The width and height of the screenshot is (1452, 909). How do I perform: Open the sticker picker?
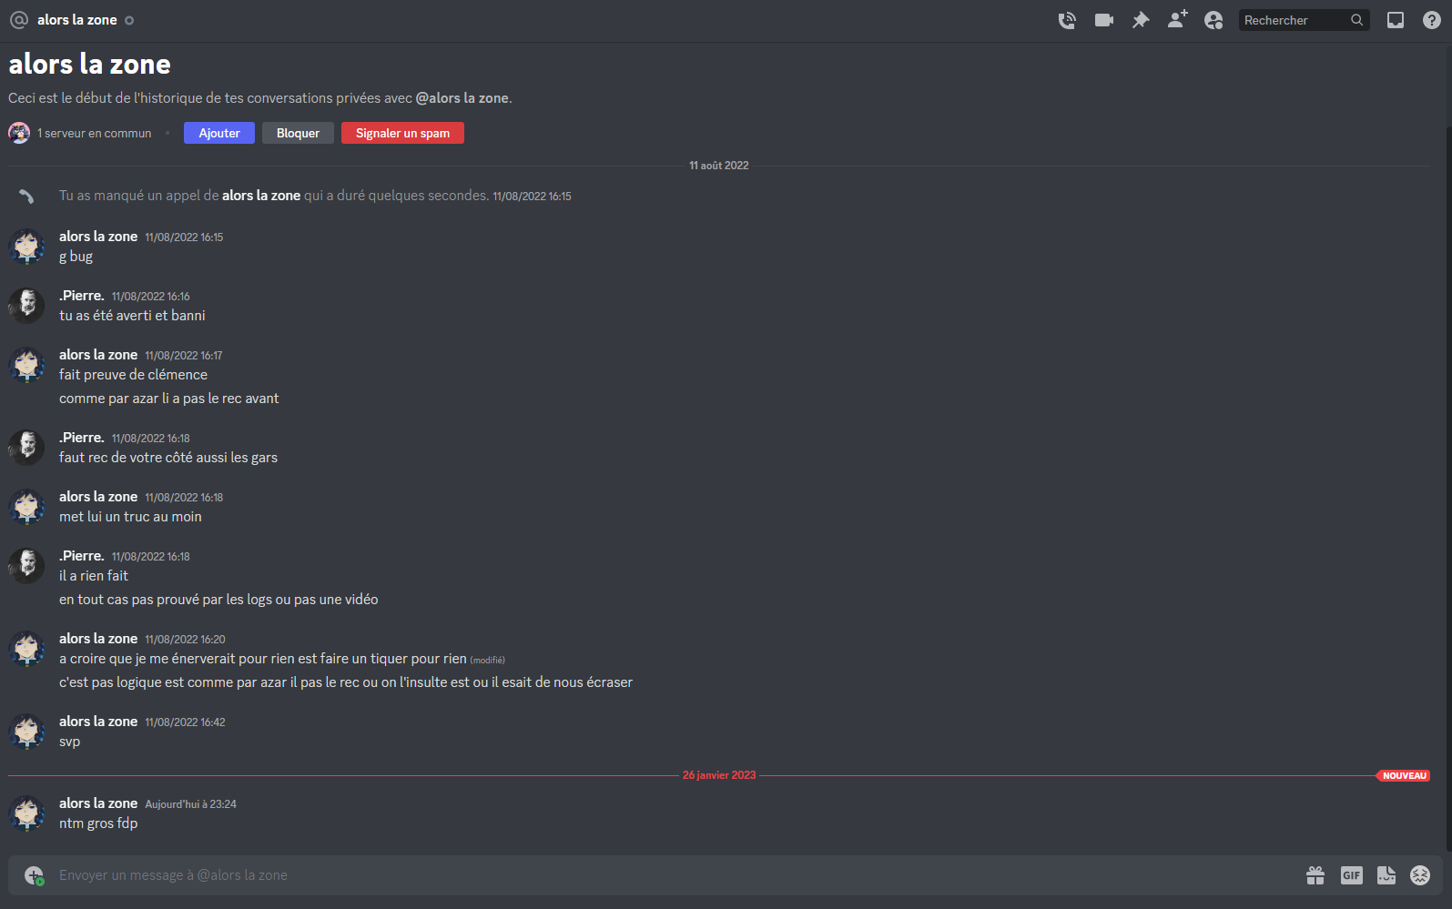click(x=1386, y=875)
